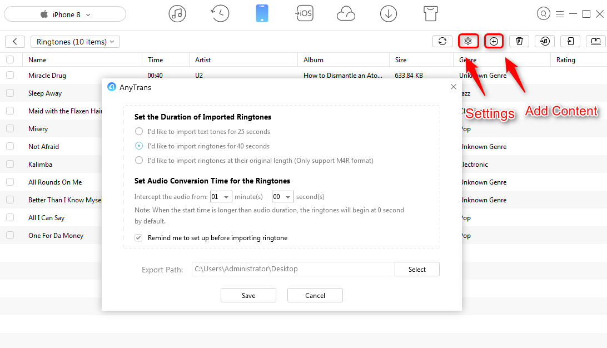Select the 25 seconds text tones option
Viewport: 607px width, 348px height.
coord(138,132)
